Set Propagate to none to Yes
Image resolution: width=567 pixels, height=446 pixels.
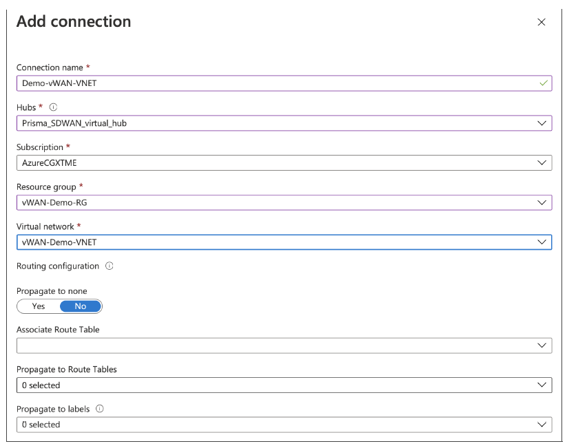click(x=39, y=306)
